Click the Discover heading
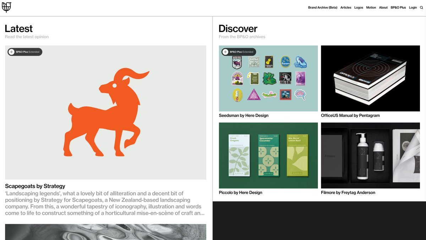Screen dimensions: 426x240 click(x=238, y=28)
